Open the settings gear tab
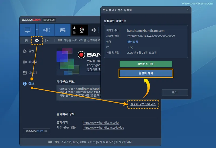Screen dimensions: 216x148 point(37,40)
